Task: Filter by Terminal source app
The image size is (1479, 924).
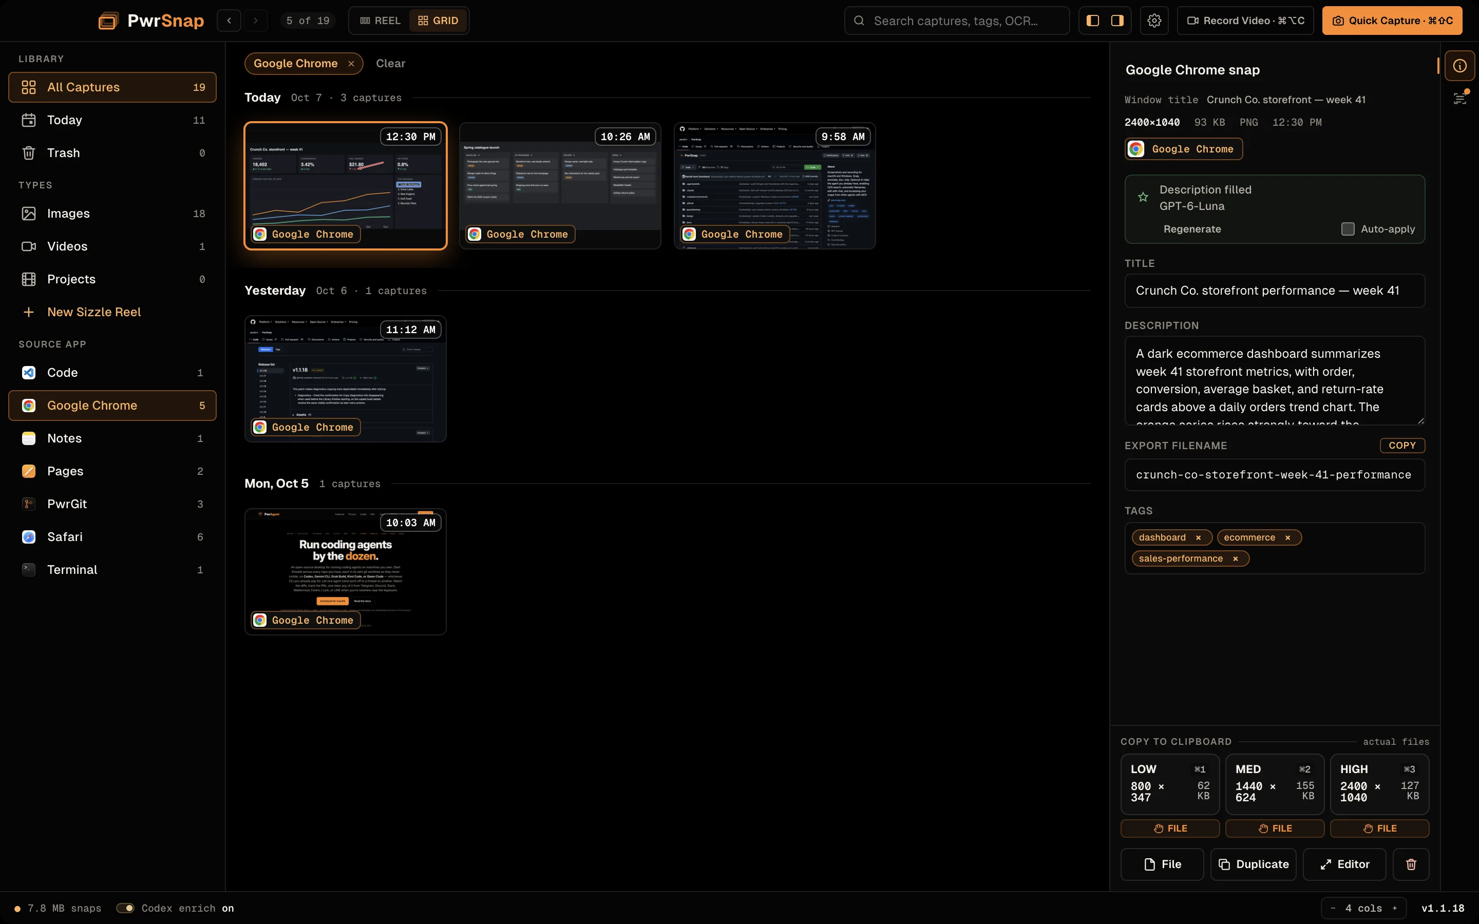Action: pos(112,570)
